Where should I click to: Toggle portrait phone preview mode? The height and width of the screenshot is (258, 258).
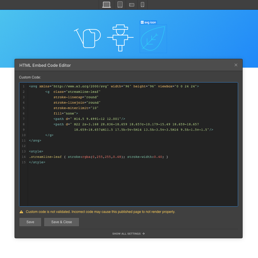click(x=142, y=5)
